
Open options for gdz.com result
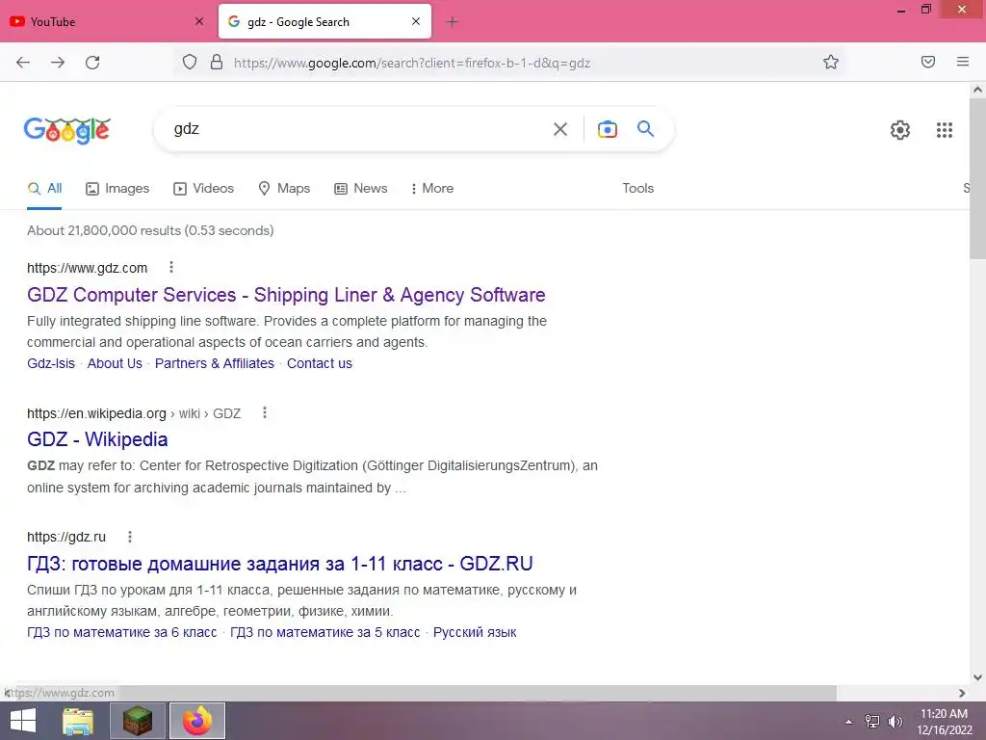[x=171, y=268]
